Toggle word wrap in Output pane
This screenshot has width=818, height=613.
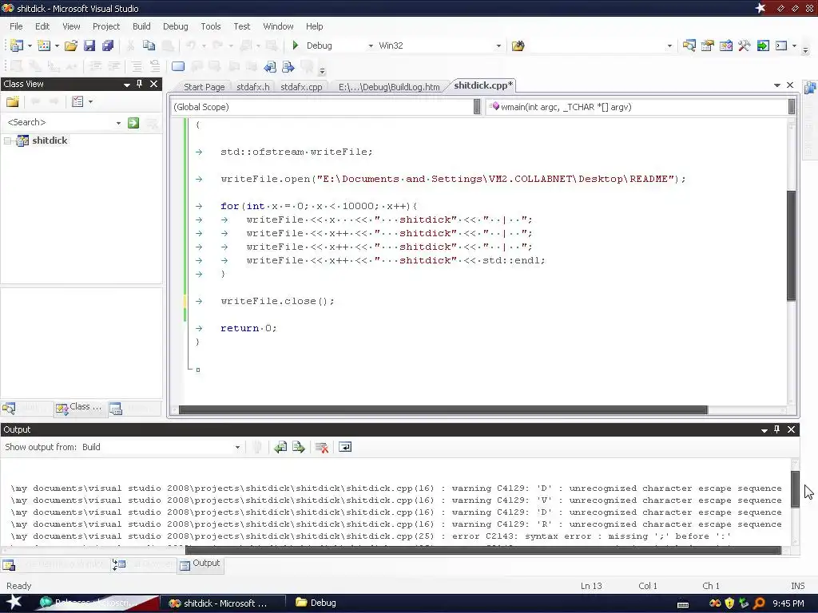pyautogui.click(x=345, y=447)
